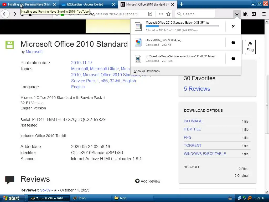Image resolution: width=269 pixels, height=202 pixels.
Task: Go forward with the forward arrow button
Action: click(x=14, y=14)
